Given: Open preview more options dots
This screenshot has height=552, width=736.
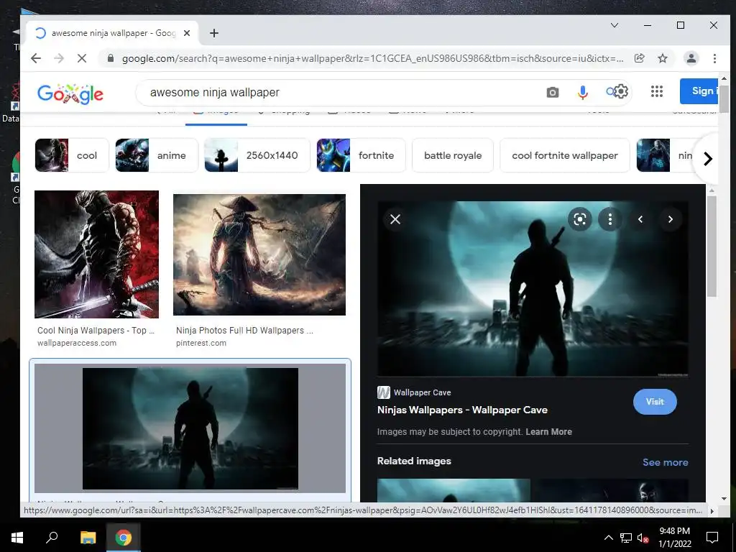Looking at the screenshot, I should [609, 219].
